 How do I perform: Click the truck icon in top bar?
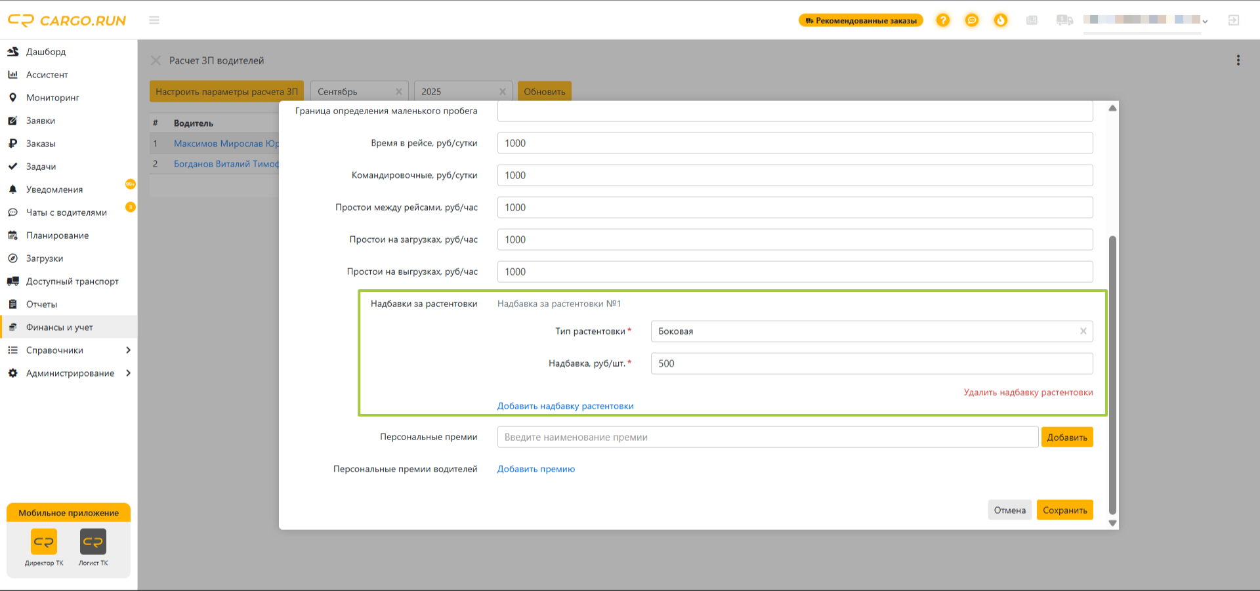(x=1064, y=20)
